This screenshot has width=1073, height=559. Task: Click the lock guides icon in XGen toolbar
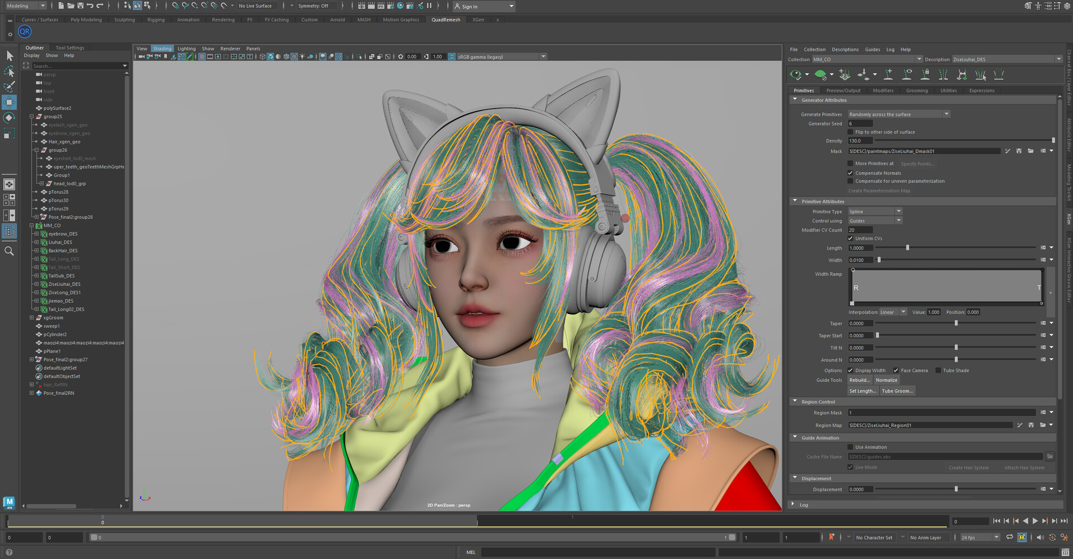[925, 74]
